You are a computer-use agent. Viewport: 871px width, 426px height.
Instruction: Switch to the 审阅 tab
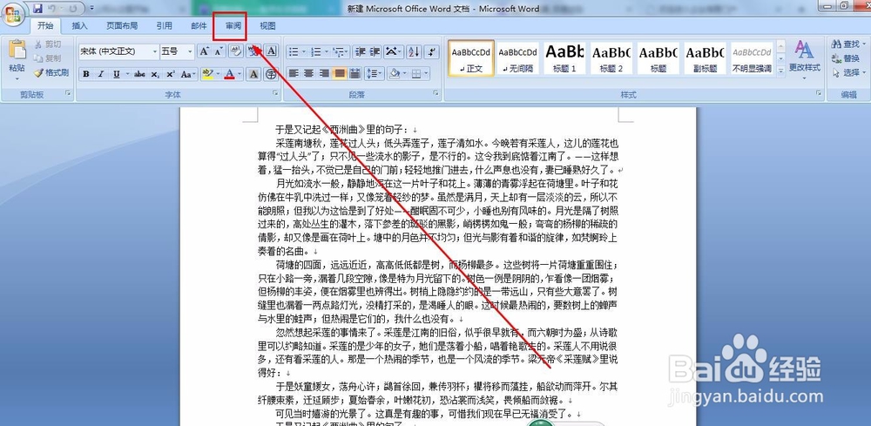coord(233,26)
